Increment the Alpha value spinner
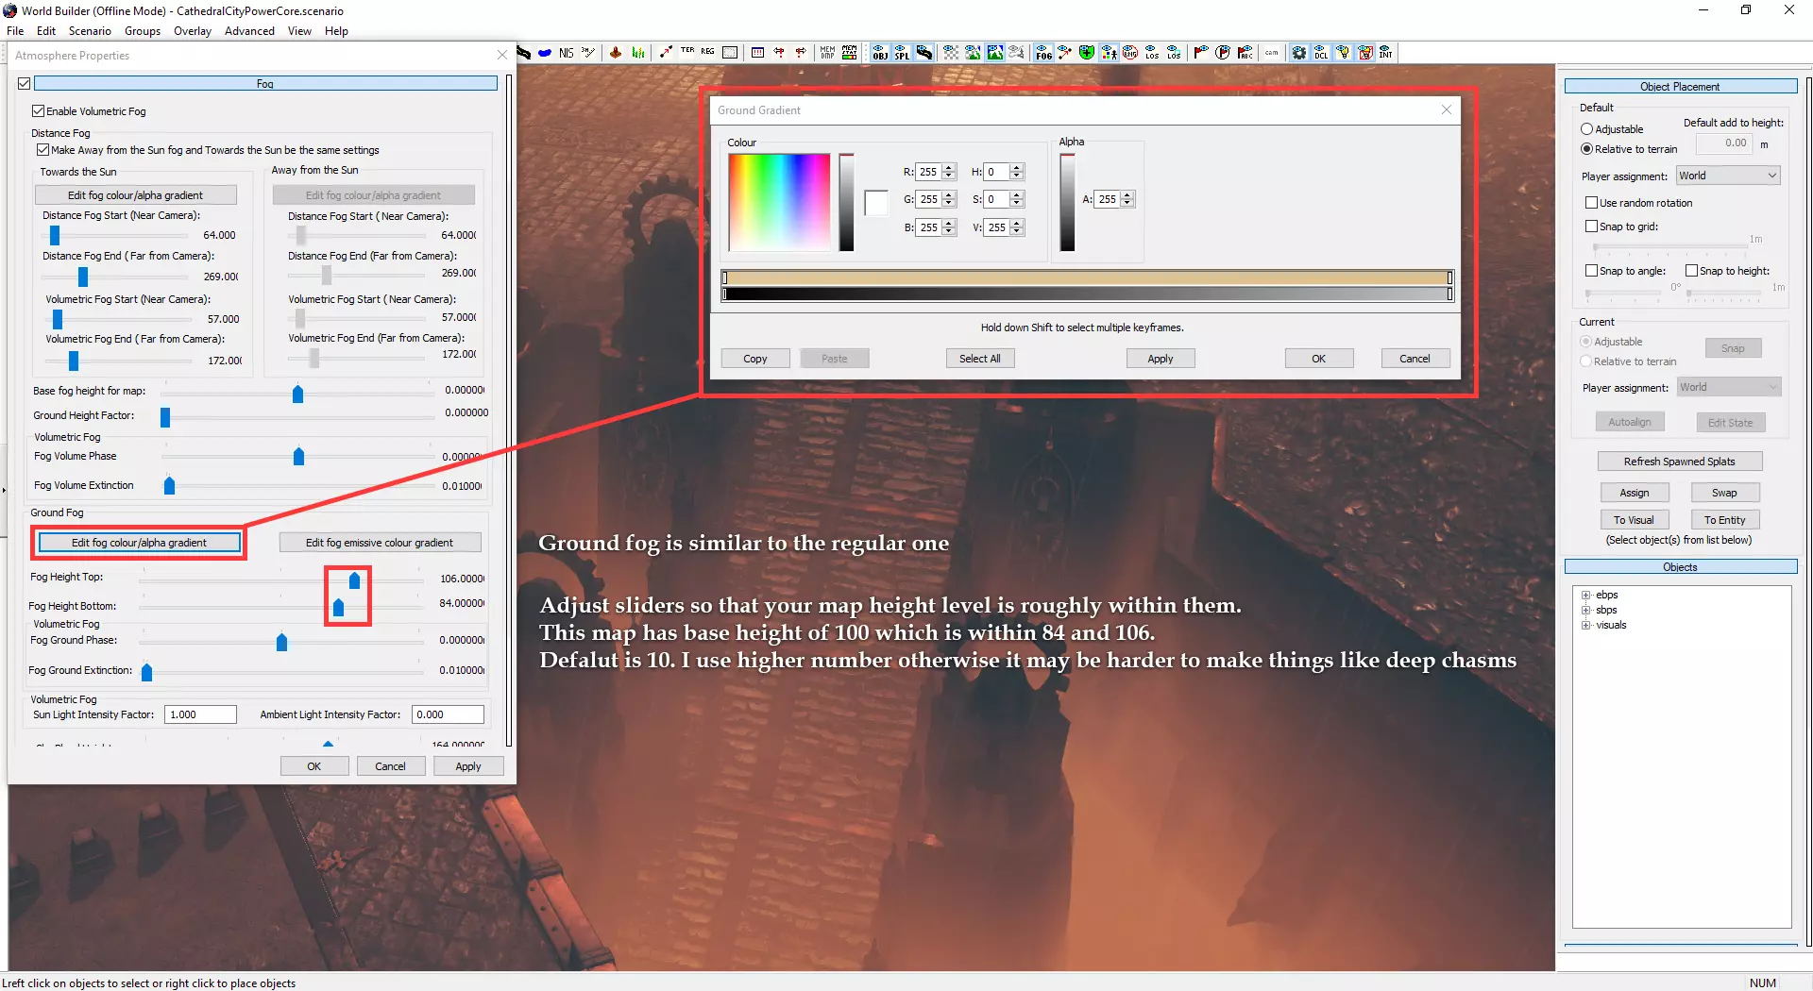The image size is (1813, 991). pyautogui.click(x=1127, y=195)
